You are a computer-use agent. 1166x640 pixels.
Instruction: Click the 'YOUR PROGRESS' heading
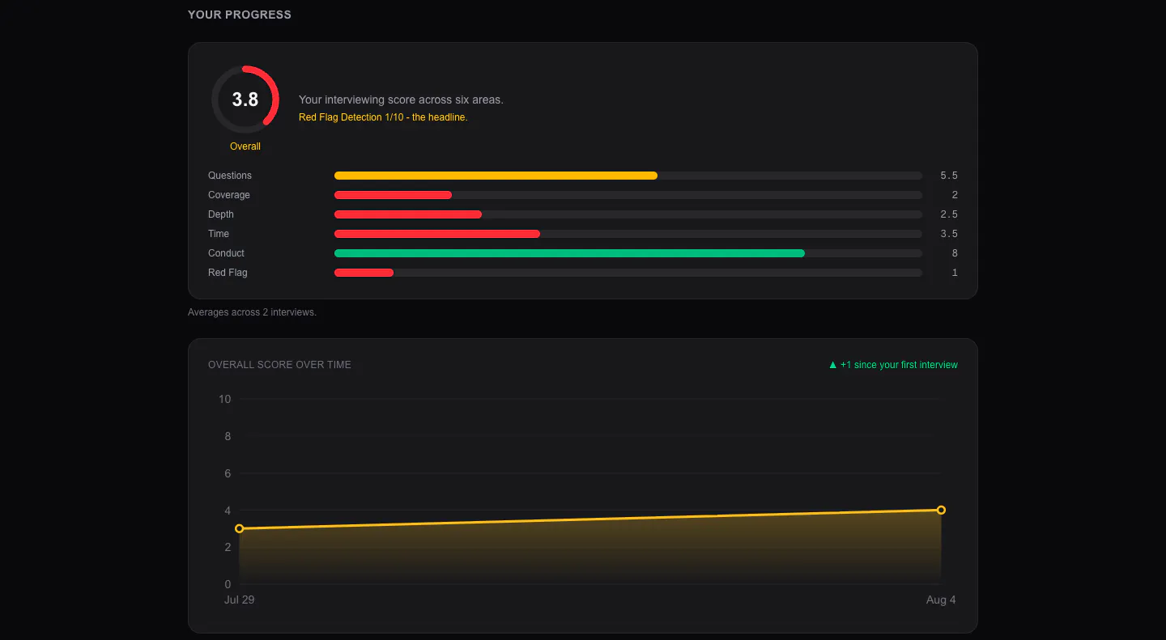(x=240, y=15)
